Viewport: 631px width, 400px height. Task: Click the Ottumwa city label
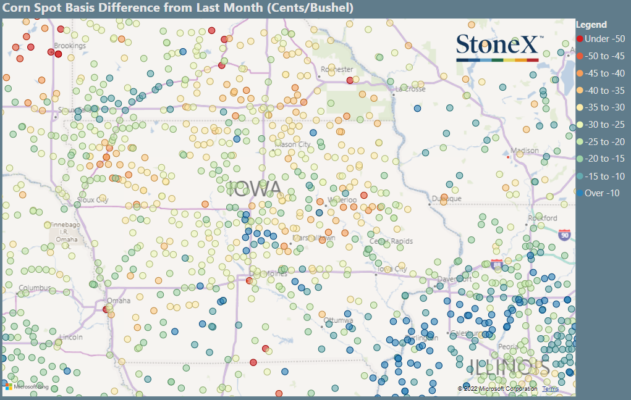click(x=339, y=320)
